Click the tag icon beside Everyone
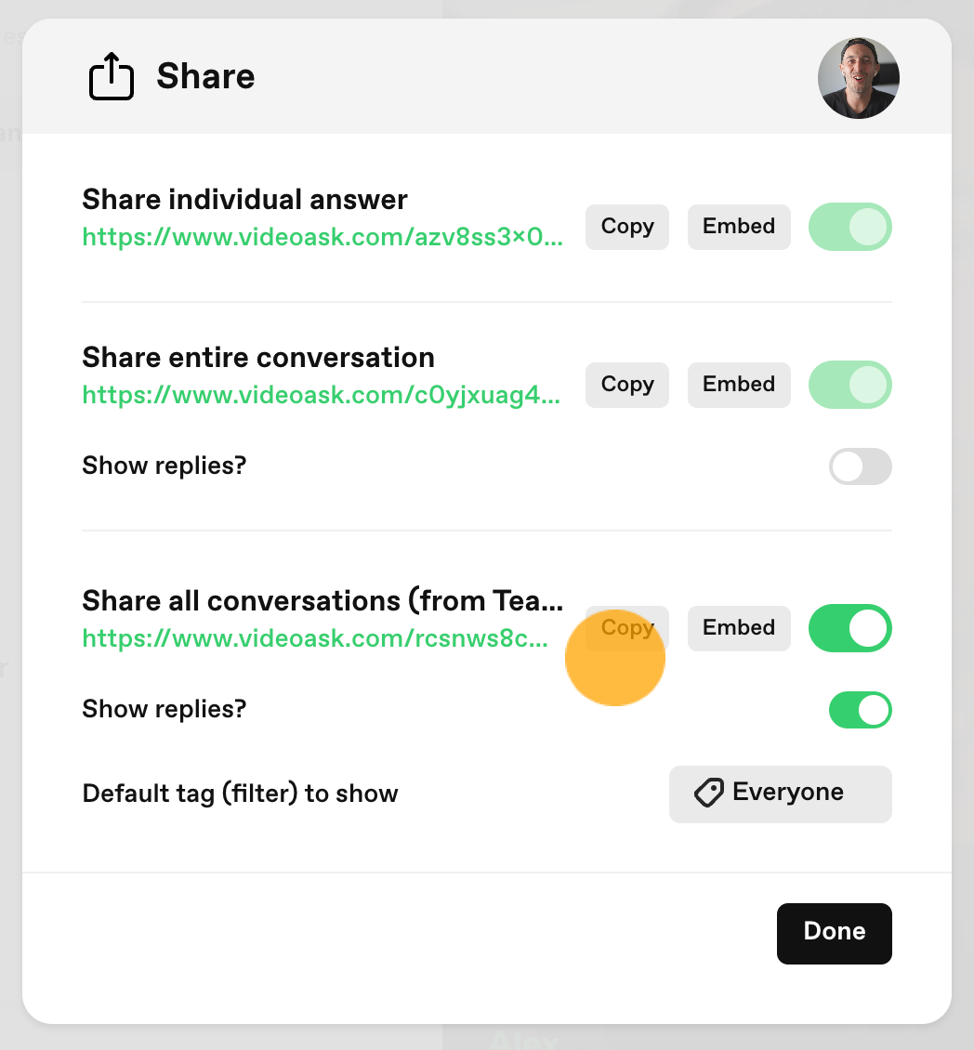 pos(709,793)
